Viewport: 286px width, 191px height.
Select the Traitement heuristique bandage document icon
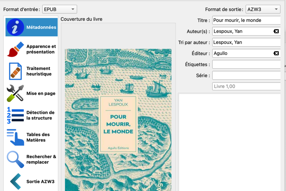[16, 71]
